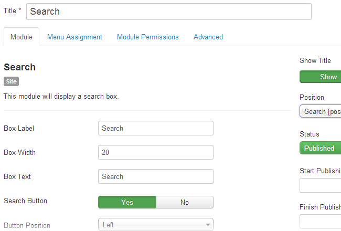341x231 pixels.
Task: Click the Button Position dropdown arrow
Action: (208, 225)
